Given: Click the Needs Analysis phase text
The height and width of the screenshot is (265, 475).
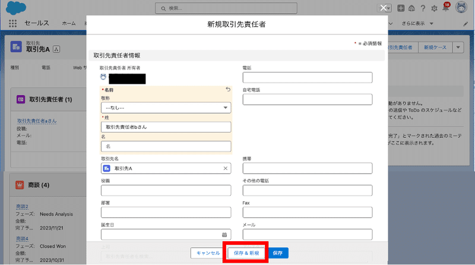Looking at the screenshot, I should (x=56, y=214).
